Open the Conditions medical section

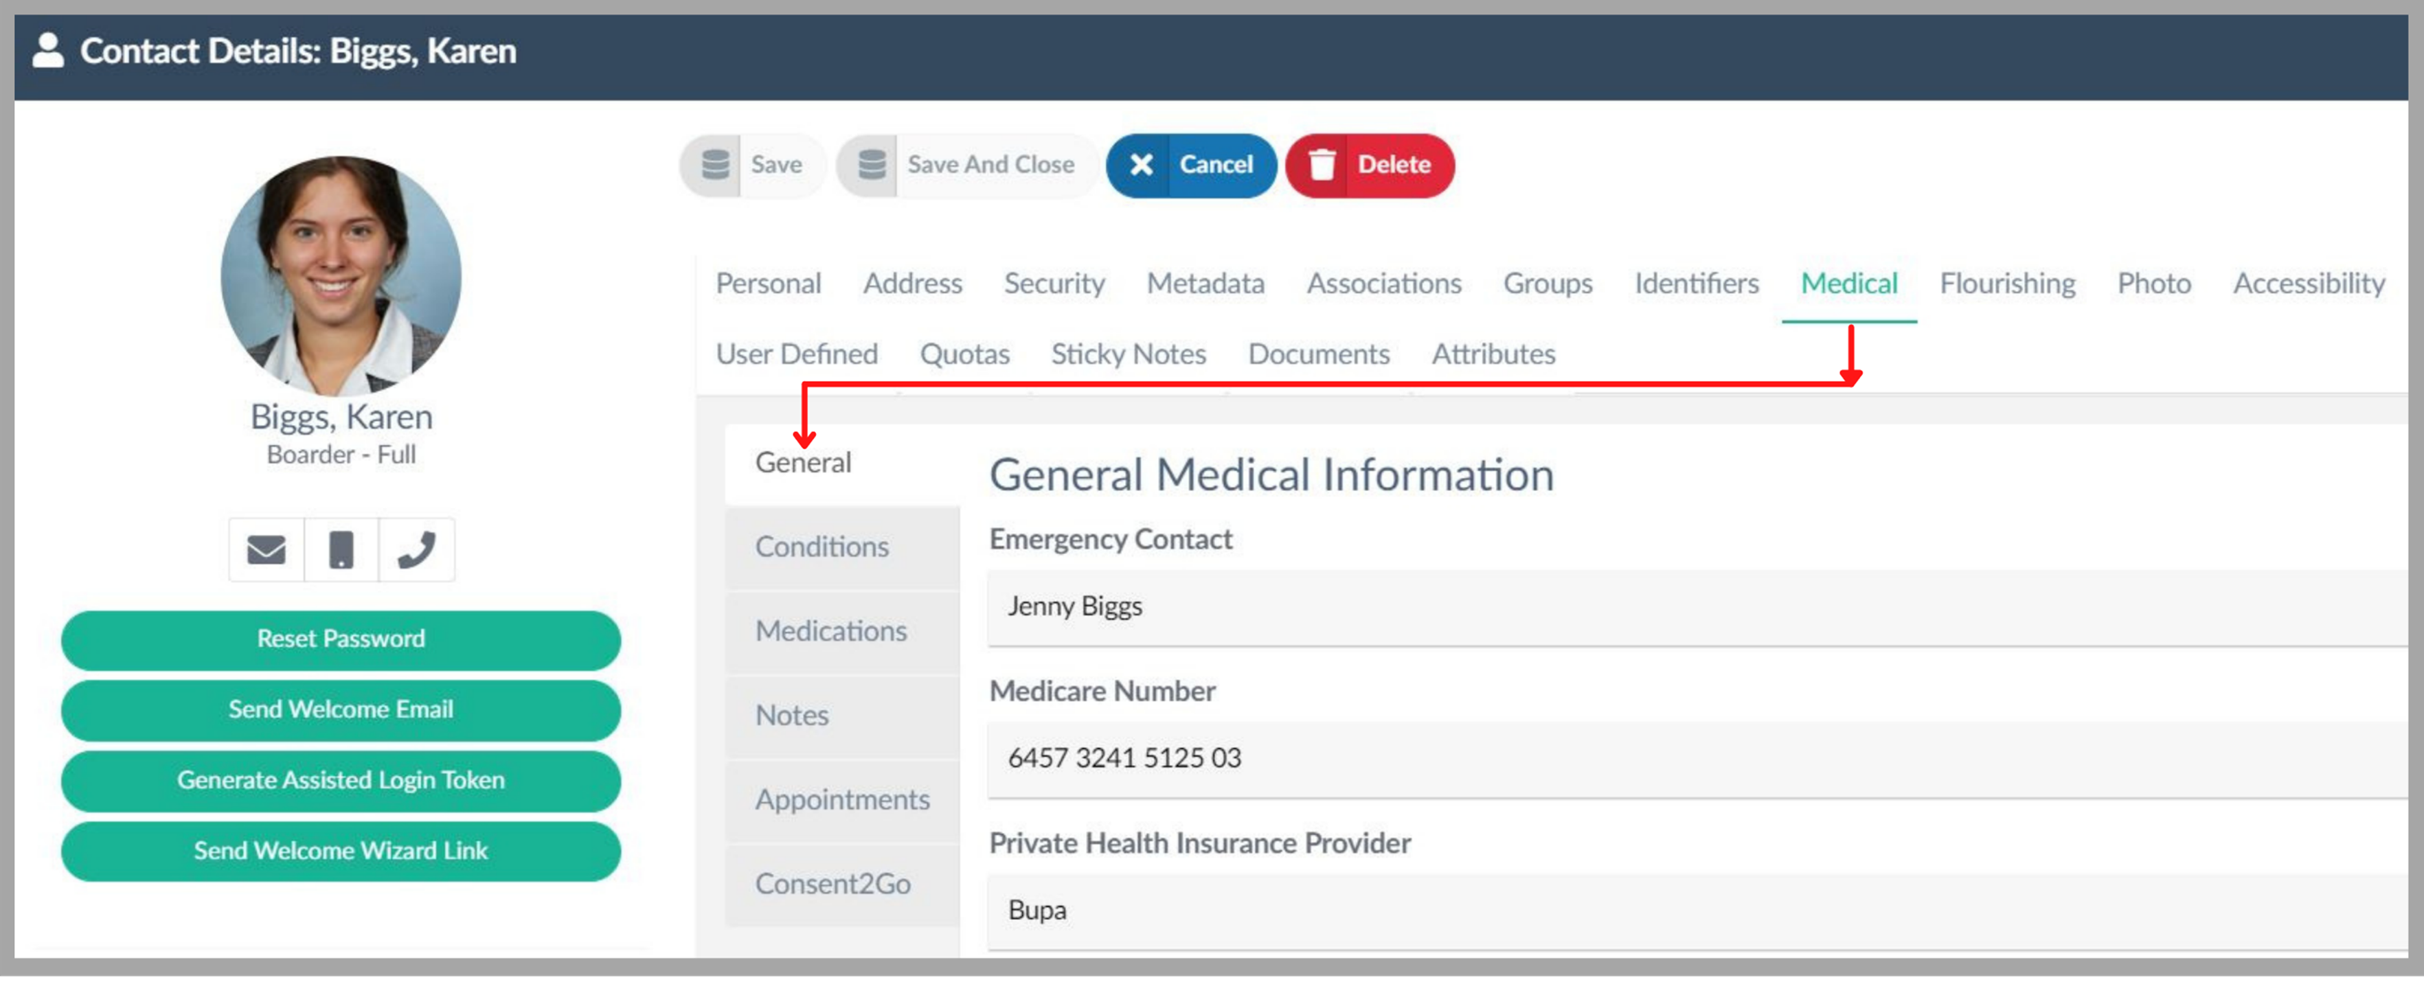(822, 547)
